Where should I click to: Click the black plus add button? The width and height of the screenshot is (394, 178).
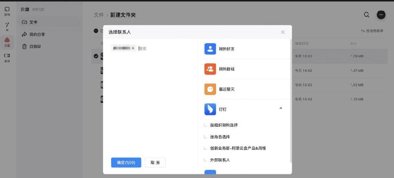[381, 15]
